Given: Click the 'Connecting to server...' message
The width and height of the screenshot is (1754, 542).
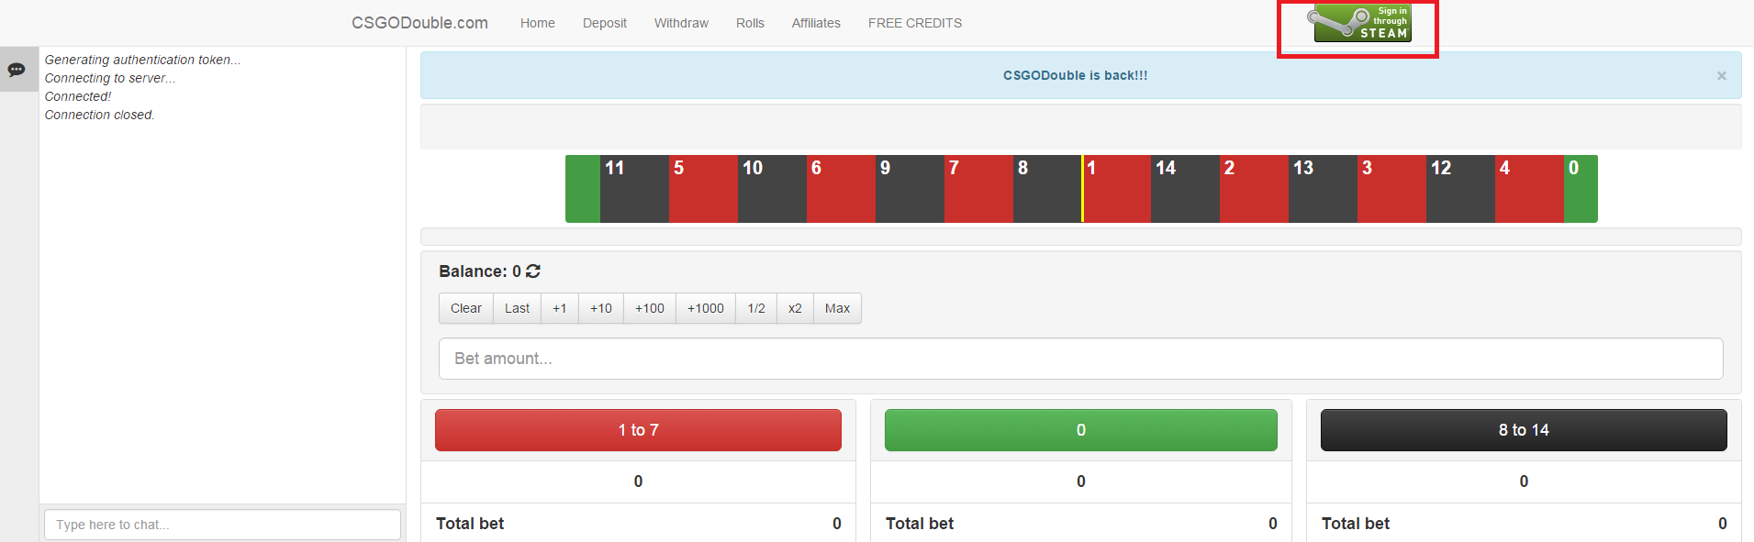Looking at the screenshot, I should 109,78.
